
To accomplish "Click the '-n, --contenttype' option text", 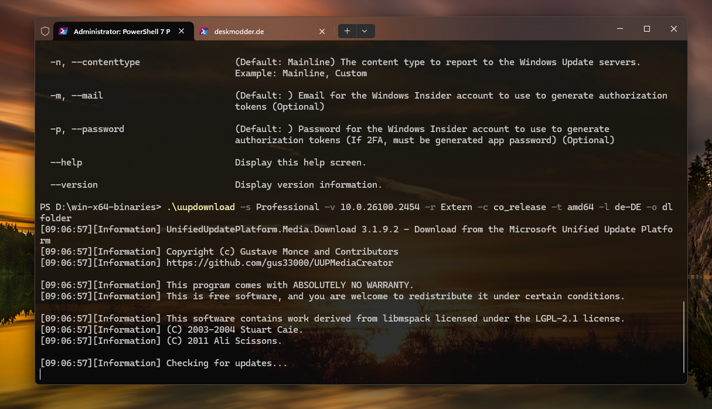I will coord(95,62).
